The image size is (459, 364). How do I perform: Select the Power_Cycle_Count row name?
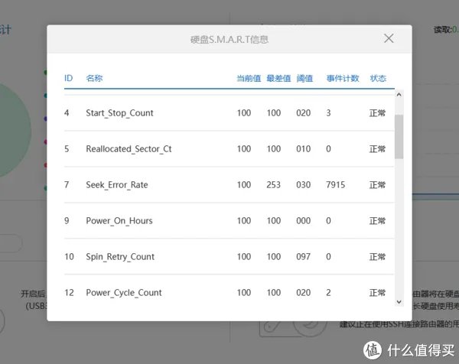[123, 293]
